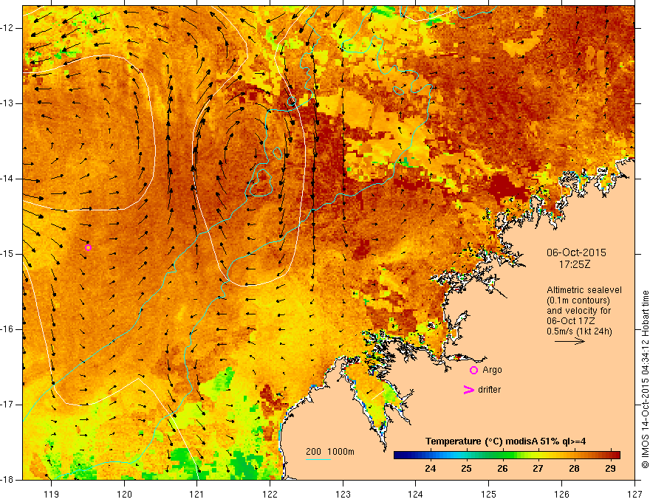
Task: Click the IMOS copyright timestamp text
Action: pos(645,379)
